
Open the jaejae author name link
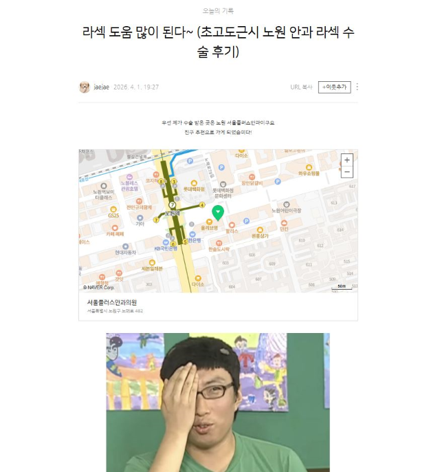pos(101,87)
